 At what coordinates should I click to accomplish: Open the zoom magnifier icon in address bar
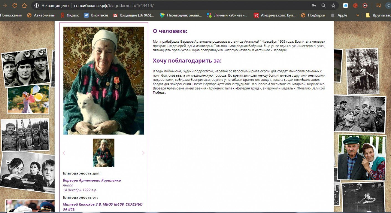point(323,6)
